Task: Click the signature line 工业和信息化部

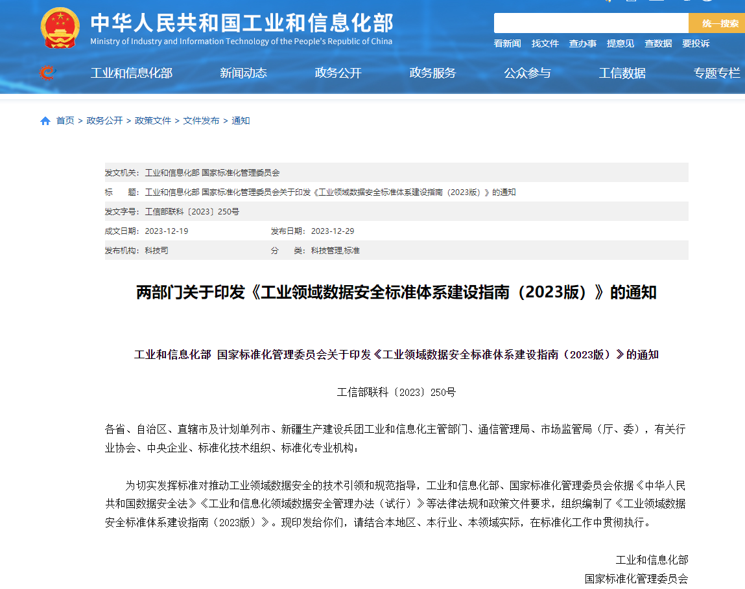Action: pos(652,560)
